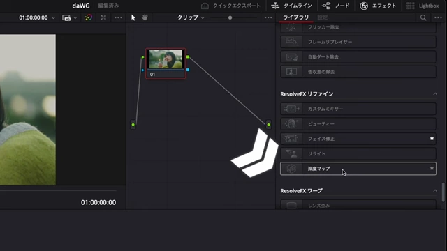Click node 01 green RGB output
447x251 pixels.
tap(188, 57)
